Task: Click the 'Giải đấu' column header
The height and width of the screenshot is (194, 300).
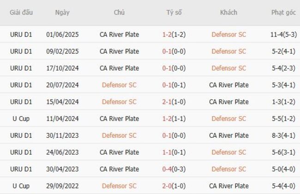Action: (x=21, y=12)
